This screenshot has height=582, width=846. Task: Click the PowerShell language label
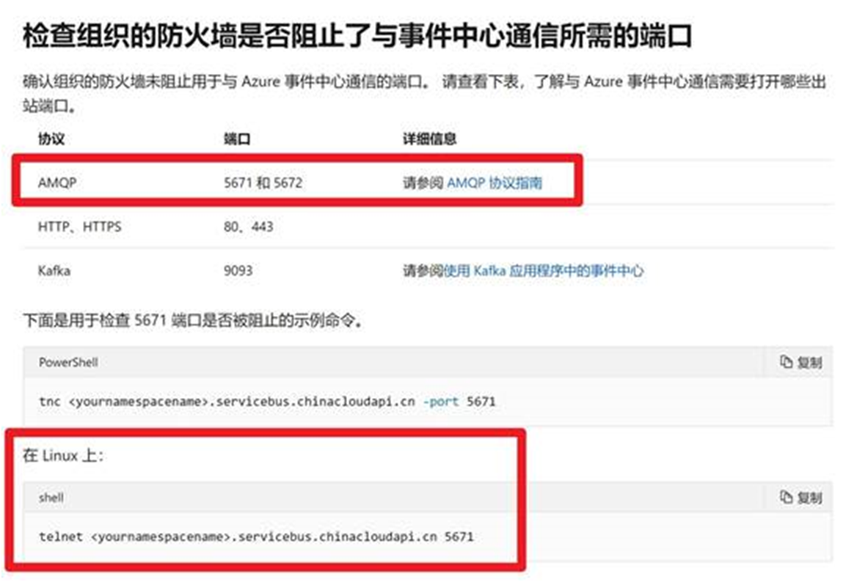[x=68, y=362]
